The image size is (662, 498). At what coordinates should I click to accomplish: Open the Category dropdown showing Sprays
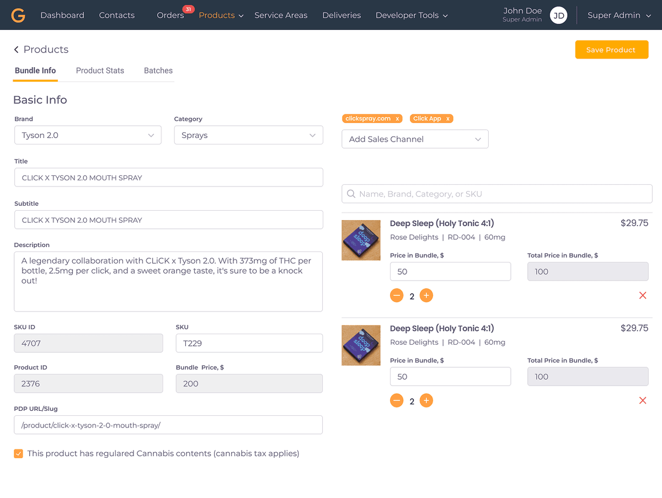(x=248, y=135)
